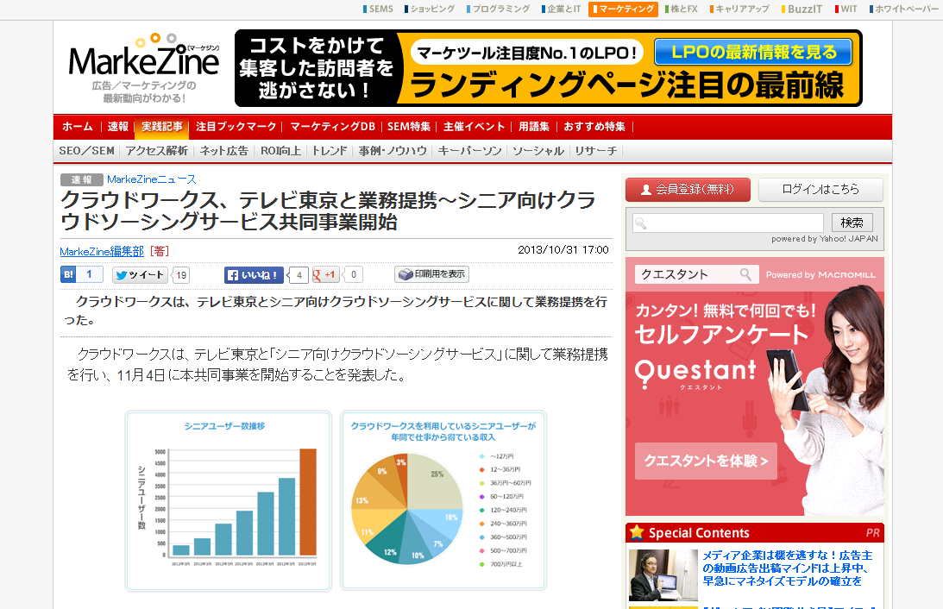Click WIT top network link

[x=846, y=9]
